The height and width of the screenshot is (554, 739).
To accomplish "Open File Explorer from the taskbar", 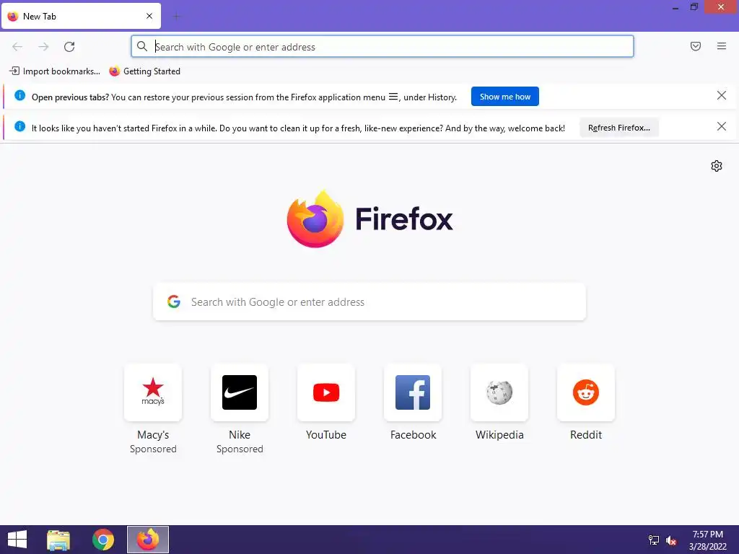I will [58, 540].
